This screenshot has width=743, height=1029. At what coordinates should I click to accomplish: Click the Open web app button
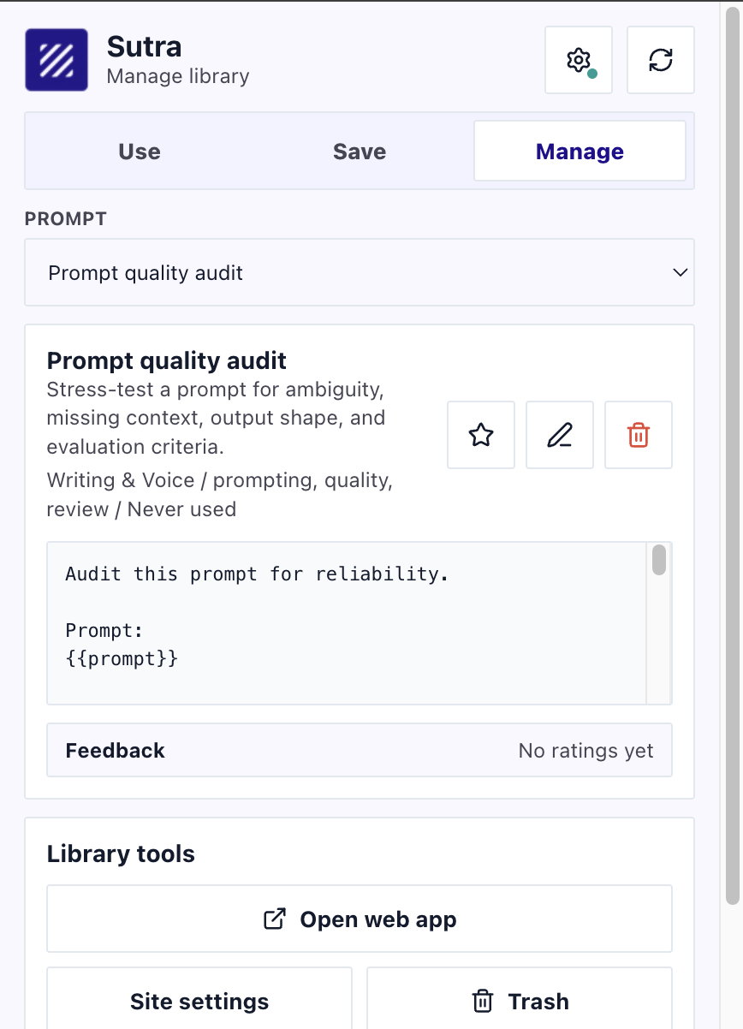point(360,919)
